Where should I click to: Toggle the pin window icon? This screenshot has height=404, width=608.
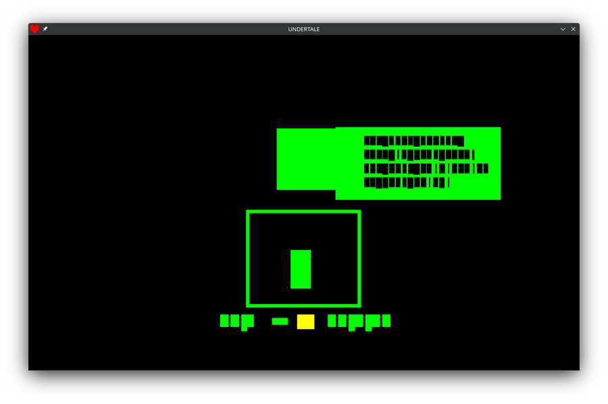(x=45, y=29)
